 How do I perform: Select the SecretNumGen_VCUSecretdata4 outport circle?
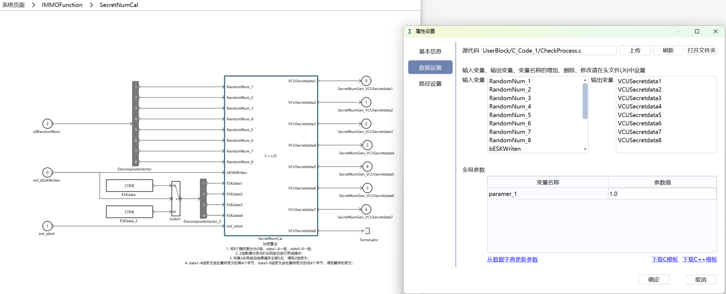click(367, 145)
